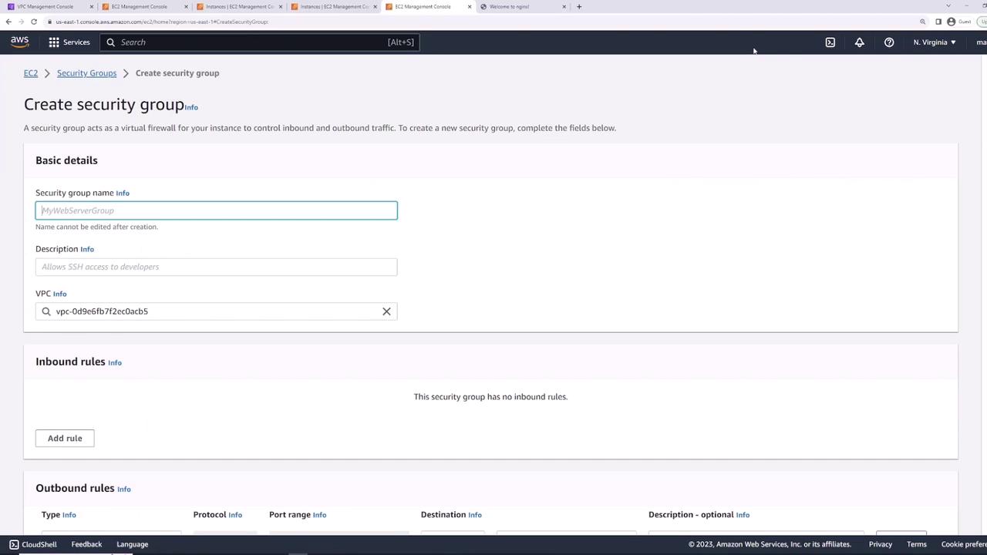The width and height of the screenshot is (987, 555).
Task: Focus the AWS console Search box
Action: pos(259,42)
